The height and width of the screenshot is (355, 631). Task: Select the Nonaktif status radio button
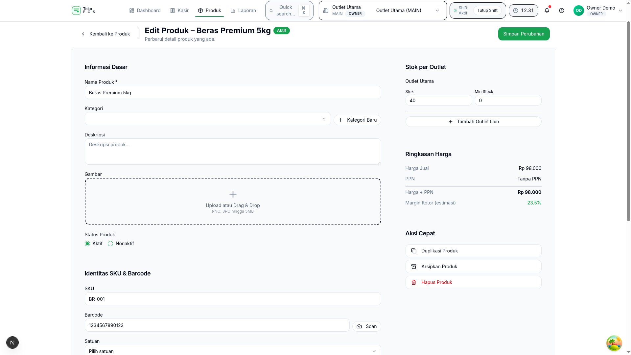(110, 244)
